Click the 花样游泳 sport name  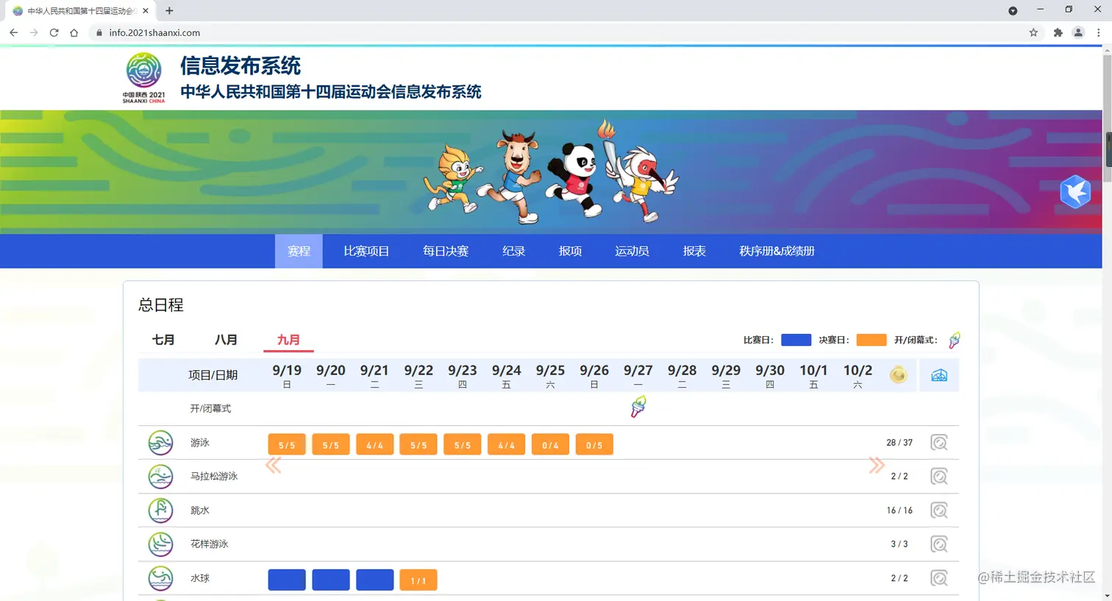pos(210,544)
